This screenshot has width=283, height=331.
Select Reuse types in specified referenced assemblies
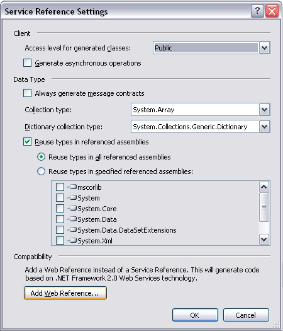[41, 171]
